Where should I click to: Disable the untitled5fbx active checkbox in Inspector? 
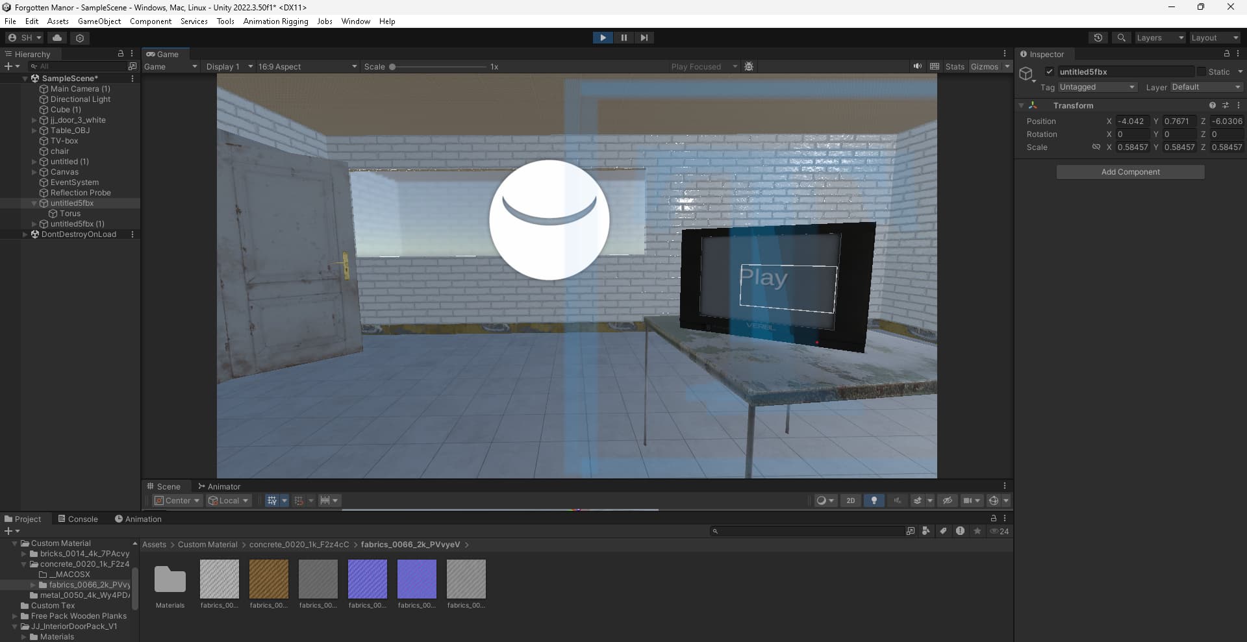coord(1050,71)
